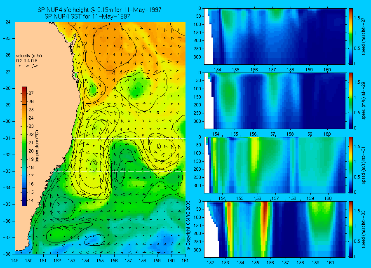Image resolution: width=371 pixels, height=268 pixels.
Task: Click the 25 value on the temperature scale
Action: click(x=31, y=110)
